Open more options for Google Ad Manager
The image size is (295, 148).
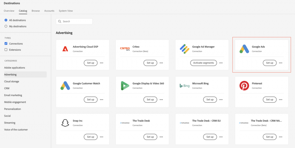[221, 63]
